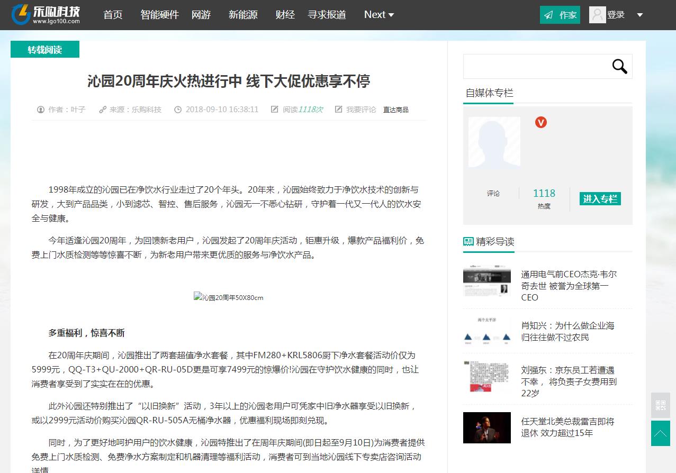676x473 pixels.
Task: Click the link icon beside 来源：乐购科技
Action: pos(103,110)
